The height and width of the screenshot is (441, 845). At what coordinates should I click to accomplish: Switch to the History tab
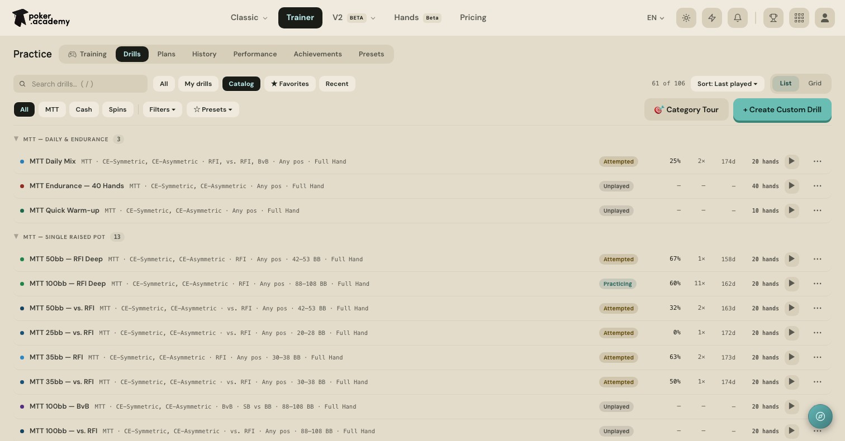point(204,54)
